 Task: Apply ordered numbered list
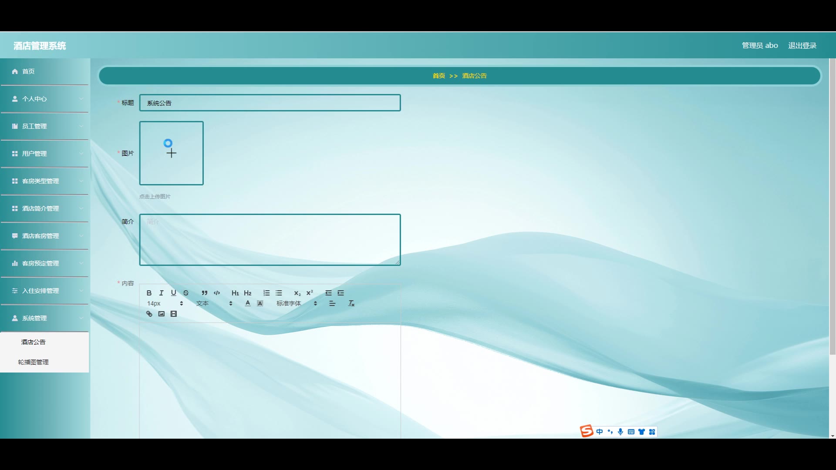click(266, 293)
